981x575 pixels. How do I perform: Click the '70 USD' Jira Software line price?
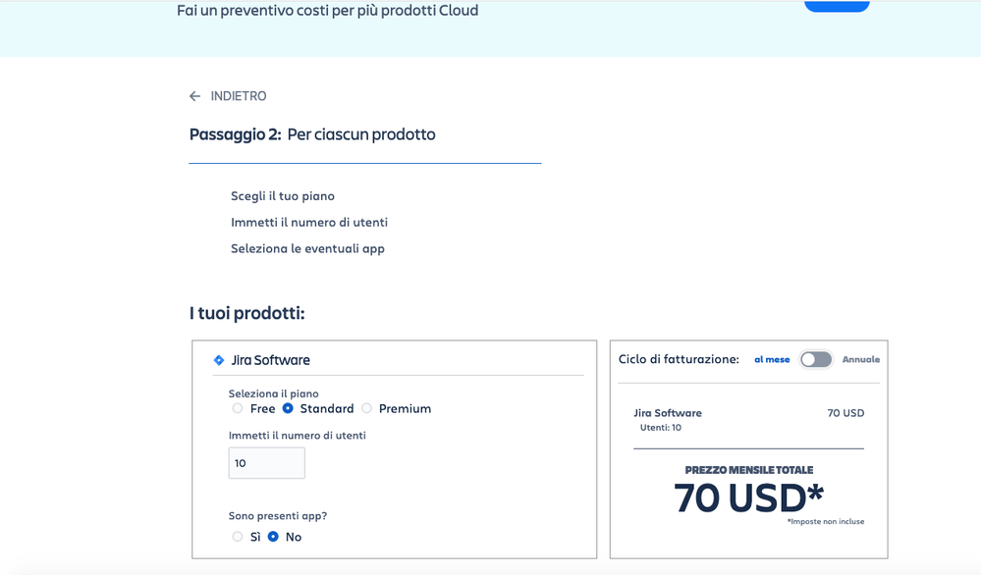coord(845,413)
